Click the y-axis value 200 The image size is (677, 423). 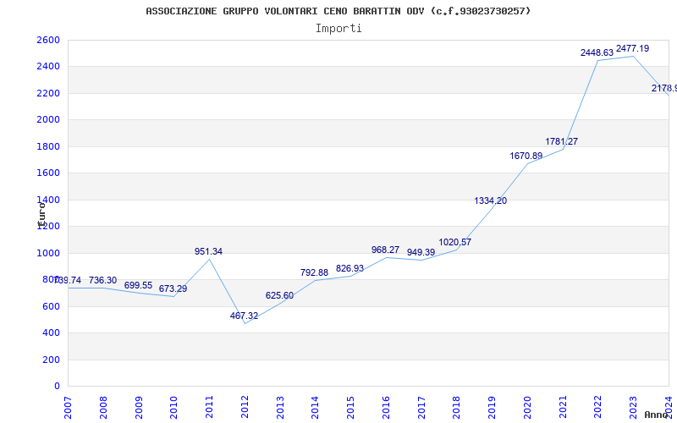pyautogui.click(x=51, y=360)
